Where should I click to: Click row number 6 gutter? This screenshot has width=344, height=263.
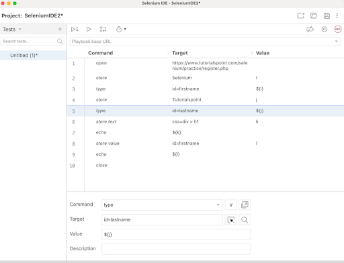(x=73, y=122)
